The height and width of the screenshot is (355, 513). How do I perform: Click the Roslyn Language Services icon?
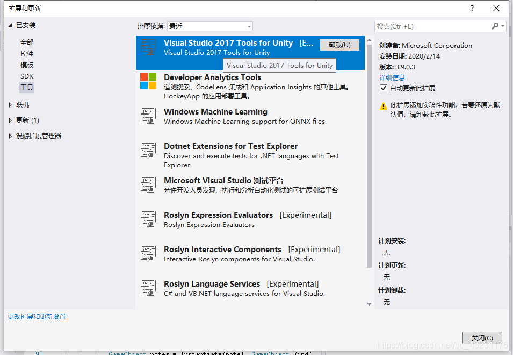(148, 288)
